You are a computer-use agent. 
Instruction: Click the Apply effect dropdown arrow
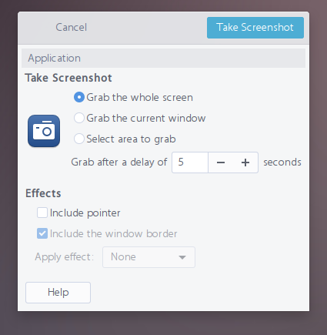182,257
